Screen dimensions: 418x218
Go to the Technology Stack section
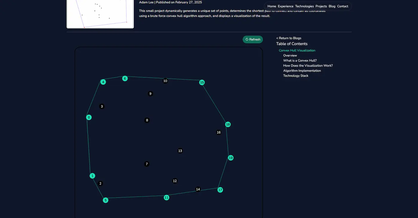pos(296,76)
